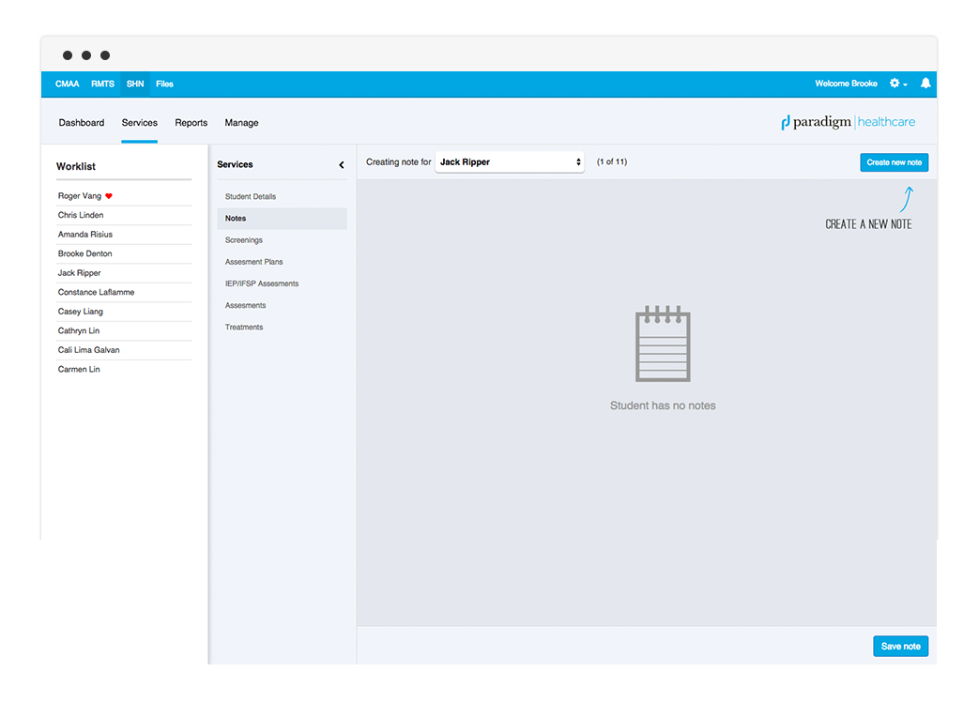Image resolution: width=979 pixels, height=703 pixels.
Task: Expand the caret next to the settings gear
Action: 904,84
